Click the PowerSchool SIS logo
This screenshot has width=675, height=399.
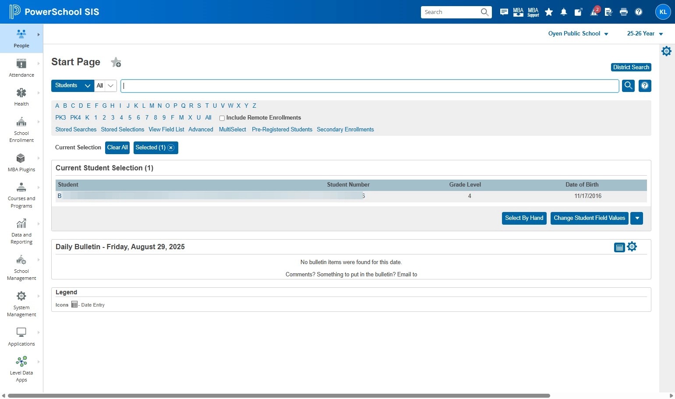point(54,12)
